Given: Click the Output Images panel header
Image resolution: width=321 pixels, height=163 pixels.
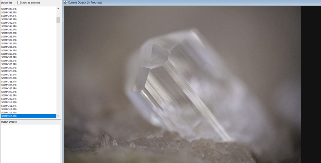Looking at the screenshot, I should pyautogui.click(x=9, y=122).
